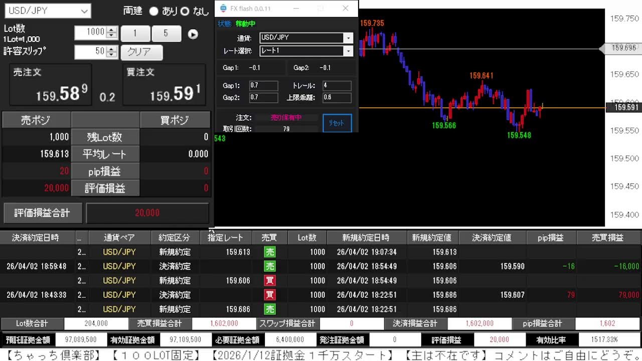
Task: Click the Lot数 spinner arrows
Action: tap(112, 33)
